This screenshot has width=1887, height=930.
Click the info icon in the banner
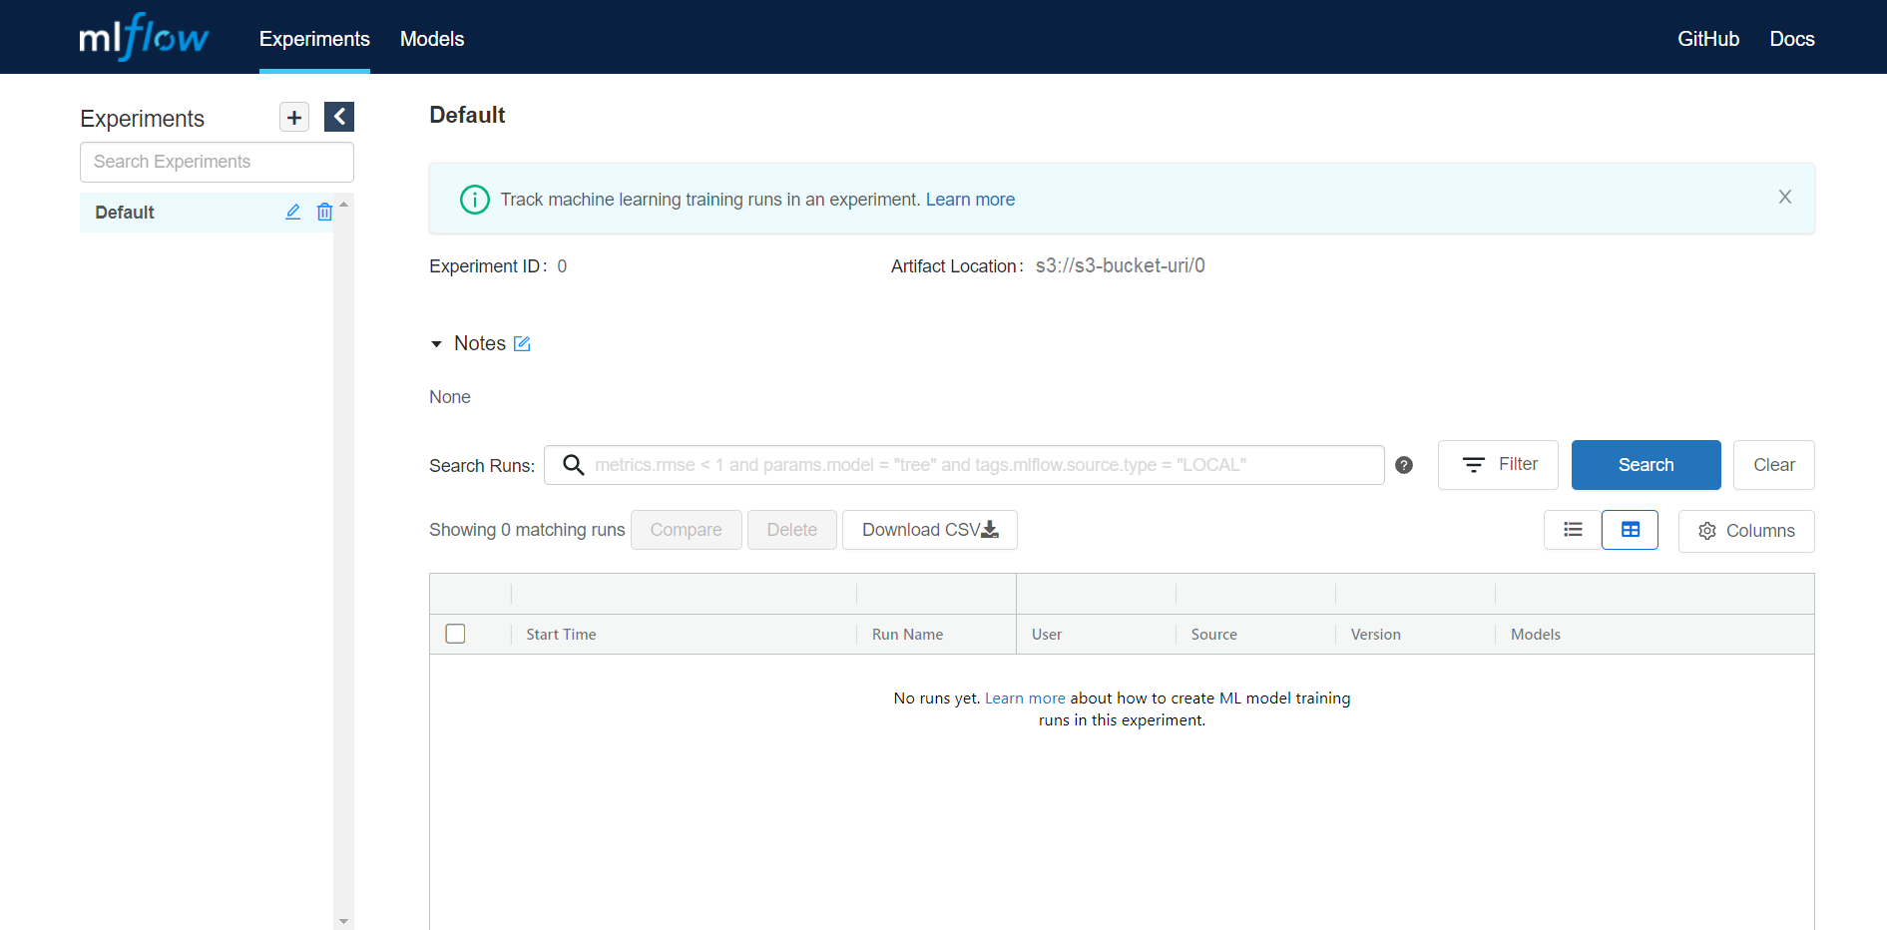point(475,200)
